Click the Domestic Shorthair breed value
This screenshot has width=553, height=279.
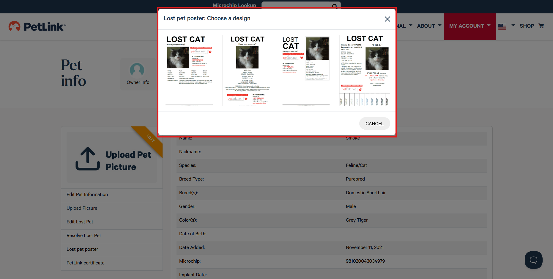pyautogui.click(x=365, y=193)
